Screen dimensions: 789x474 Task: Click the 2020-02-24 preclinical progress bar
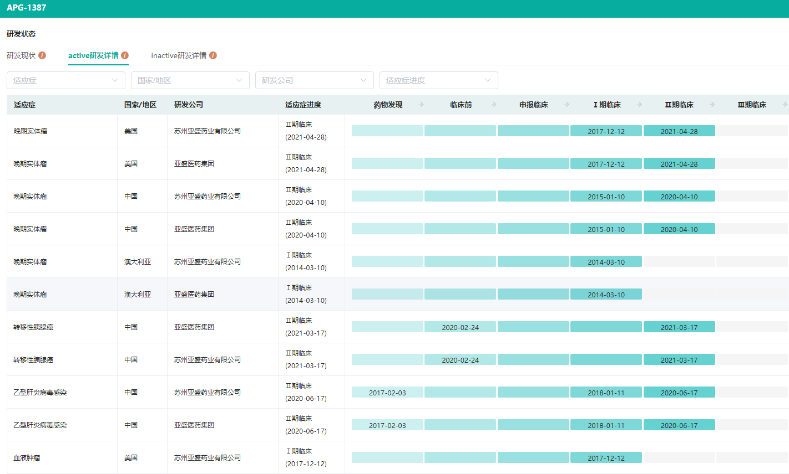tap(460, 327)
